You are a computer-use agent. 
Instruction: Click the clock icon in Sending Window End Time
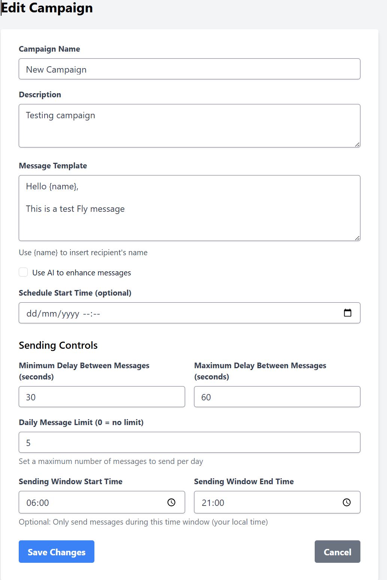(347, 502)
